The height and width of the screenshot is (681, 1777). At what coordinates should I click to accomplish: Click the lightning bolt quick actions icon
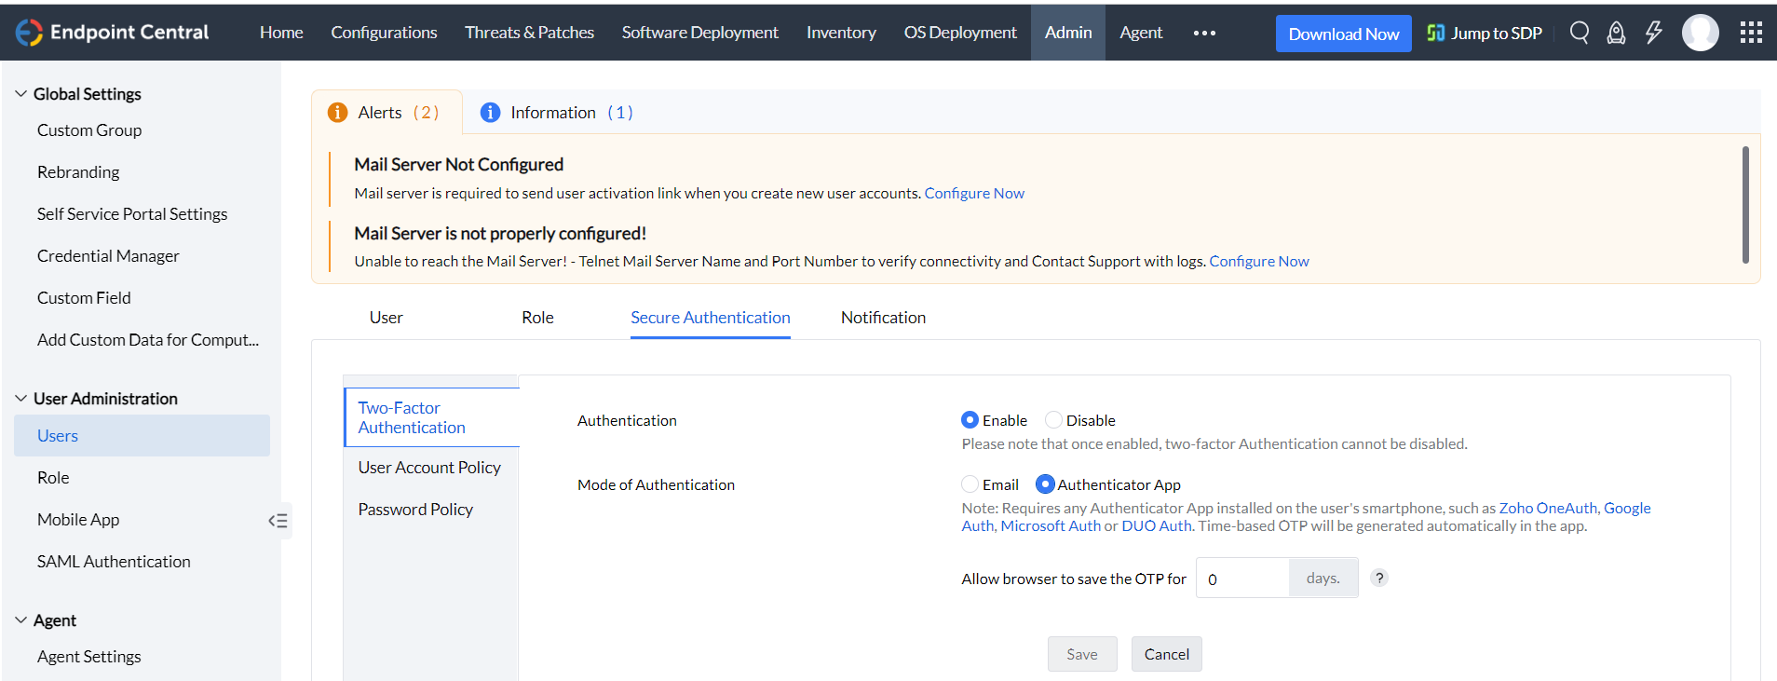1653,34
